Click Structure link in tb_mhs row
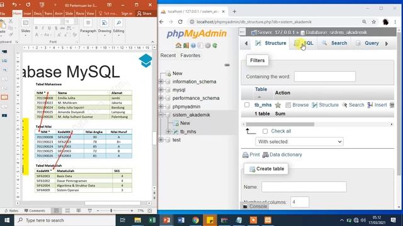Screen dimensions: 403x226 pos(326,105)
